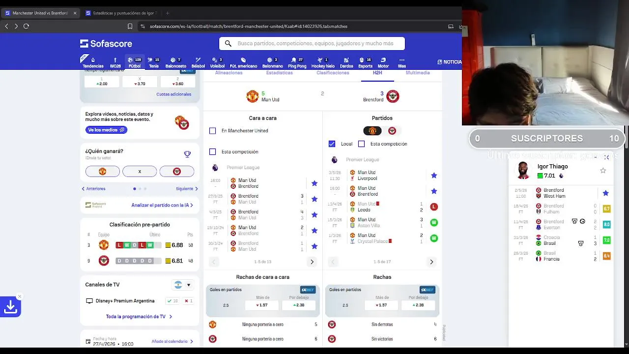The height and width of the screenshot is (354, 629).
Task: Click the 2.38 Por debajo odds in Rachas
Action: coord(419,305)
